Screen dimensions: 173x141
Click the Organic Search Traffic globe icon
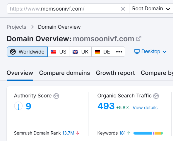(156, 96)
